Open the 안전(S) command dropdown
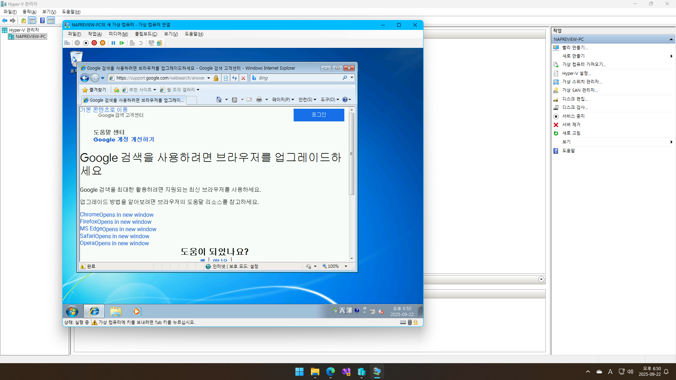Viewport: 676px width, 380px height. click(307, 100)
